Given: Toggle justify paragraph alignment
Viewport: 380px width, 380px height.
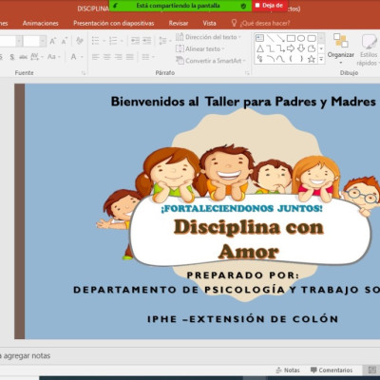Looking at the screenshot, I should pos(130,57).
